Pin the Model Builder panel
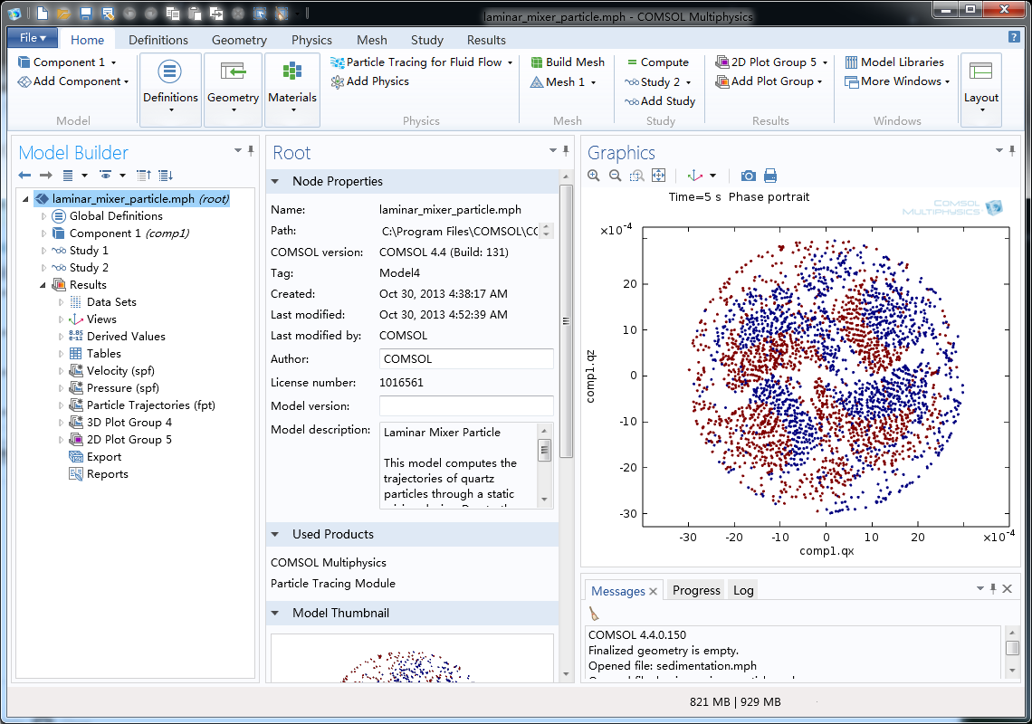The width and height of the screenshot is (1032, 724). click(x=251, y=151)
